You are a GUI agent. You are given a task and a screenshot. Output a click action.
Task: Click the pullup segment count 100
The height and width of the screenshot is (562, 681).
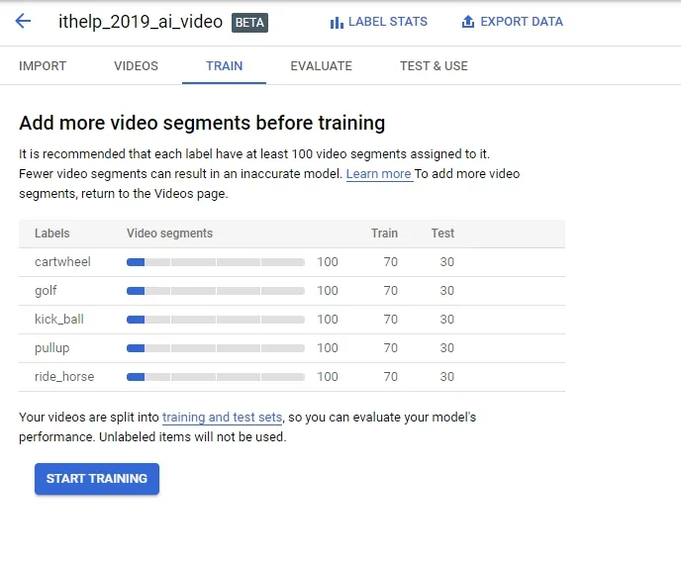[328, 348]
